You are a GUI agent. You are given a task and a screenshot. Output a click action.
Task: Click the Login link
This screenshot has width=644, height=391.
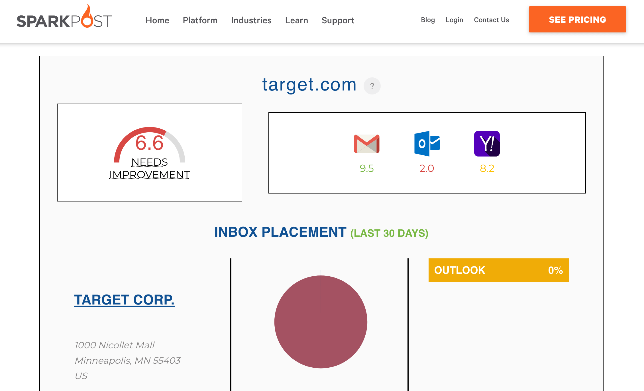454,20
